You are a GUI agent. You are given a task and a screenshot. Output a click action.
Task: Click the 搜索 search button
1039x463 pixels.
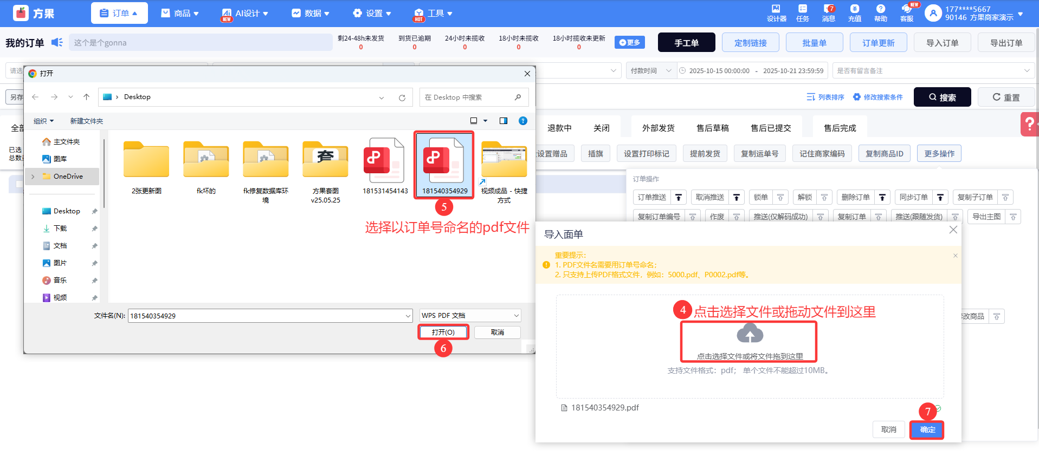coord(942,97)
